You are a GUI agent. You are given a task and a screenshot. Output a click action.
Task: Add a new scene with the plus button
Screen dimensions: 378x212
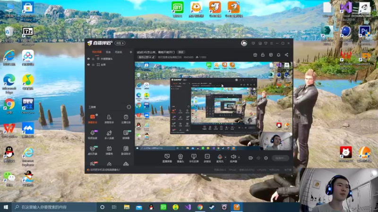click(131, 52)
